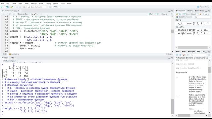Click the 'list' link in Help arguments
This screenshot has width=212, height=119.
200,79
